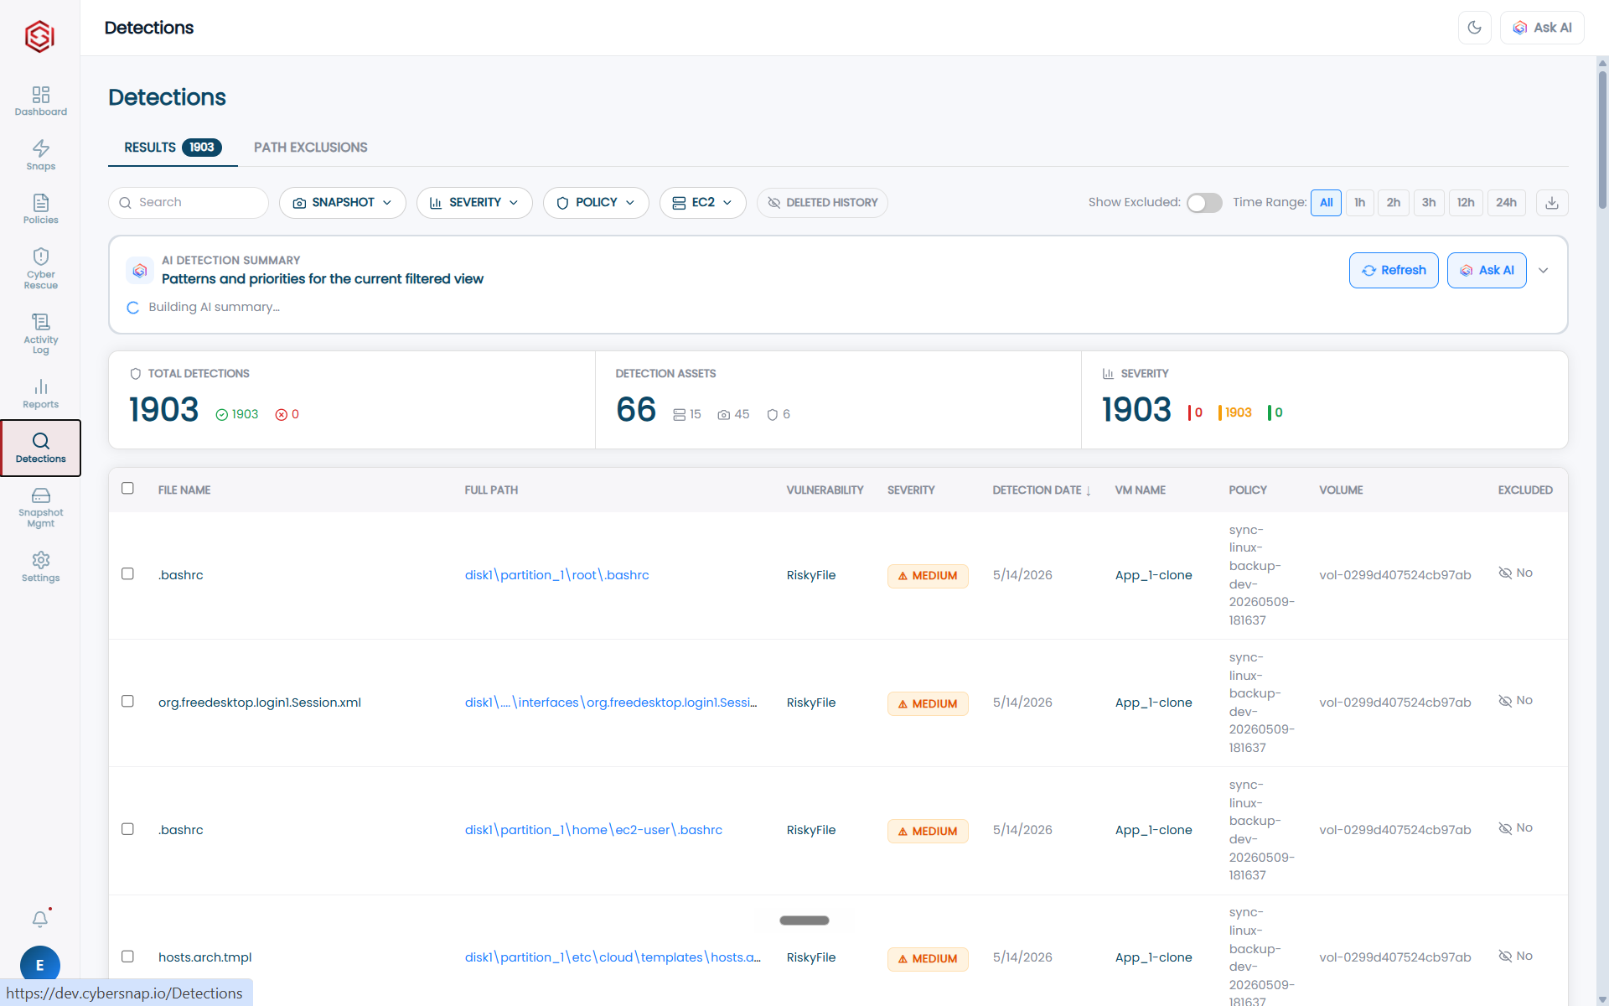
Task: Click the snapshot asset count 45
Action: click(733, 414)
